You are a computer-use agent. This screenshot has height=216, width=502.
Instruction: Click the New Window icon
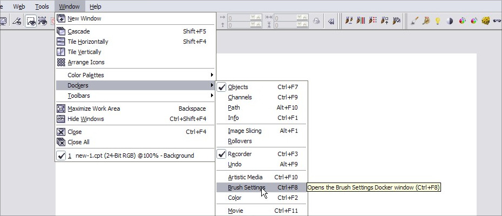[x=61, y=18]
